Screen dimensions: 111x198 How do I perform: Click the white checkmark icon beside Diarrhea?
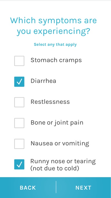click(x=19, y=82)
